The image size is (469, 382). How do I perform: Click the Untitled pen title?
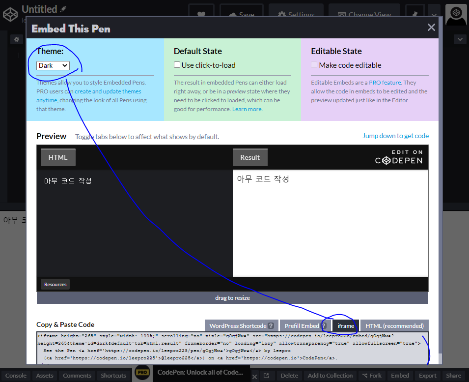coord(39,9)
